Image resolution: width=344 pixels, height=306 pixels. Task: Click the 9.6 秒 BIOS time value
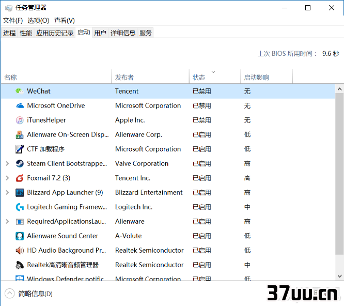click(x=331, y=54)
